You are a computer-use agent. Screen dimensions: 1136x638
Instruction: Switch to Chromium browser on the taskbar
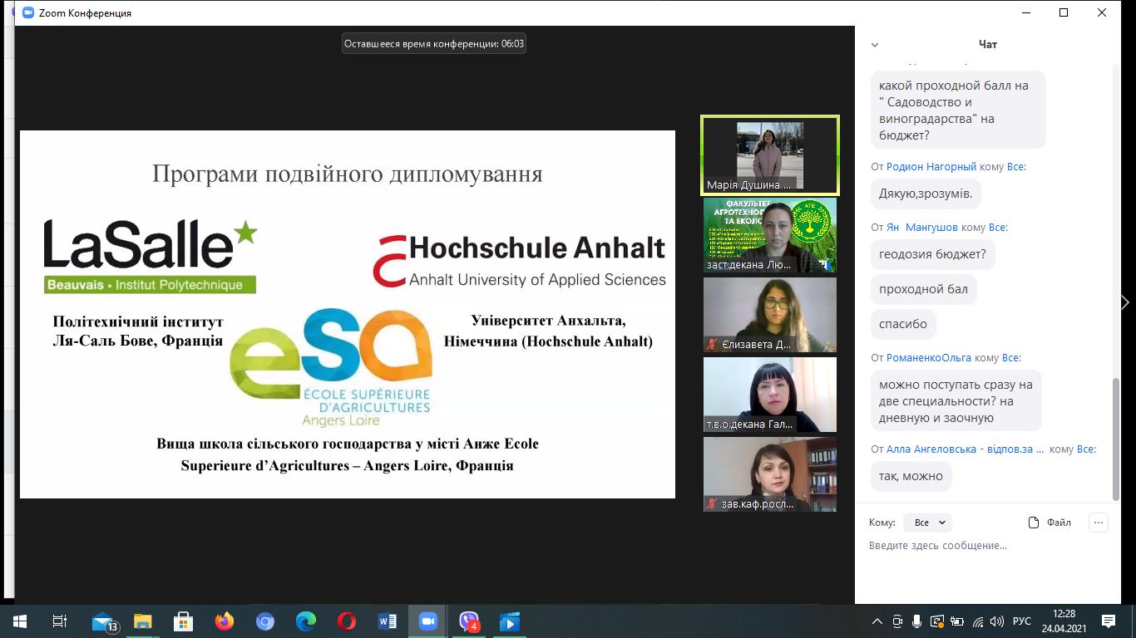click(x=265, y=621)
